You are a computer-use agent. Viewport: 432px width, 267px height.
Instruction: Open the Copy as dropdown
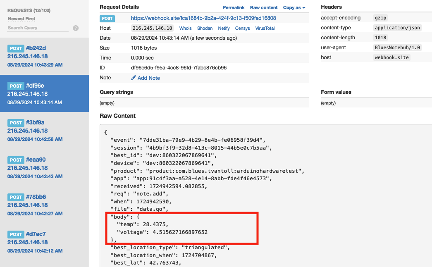point(294,8)
